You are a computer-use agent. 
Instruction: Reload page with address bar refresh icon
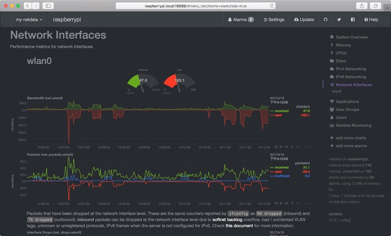pyautogui.click(x=272, y=6)
